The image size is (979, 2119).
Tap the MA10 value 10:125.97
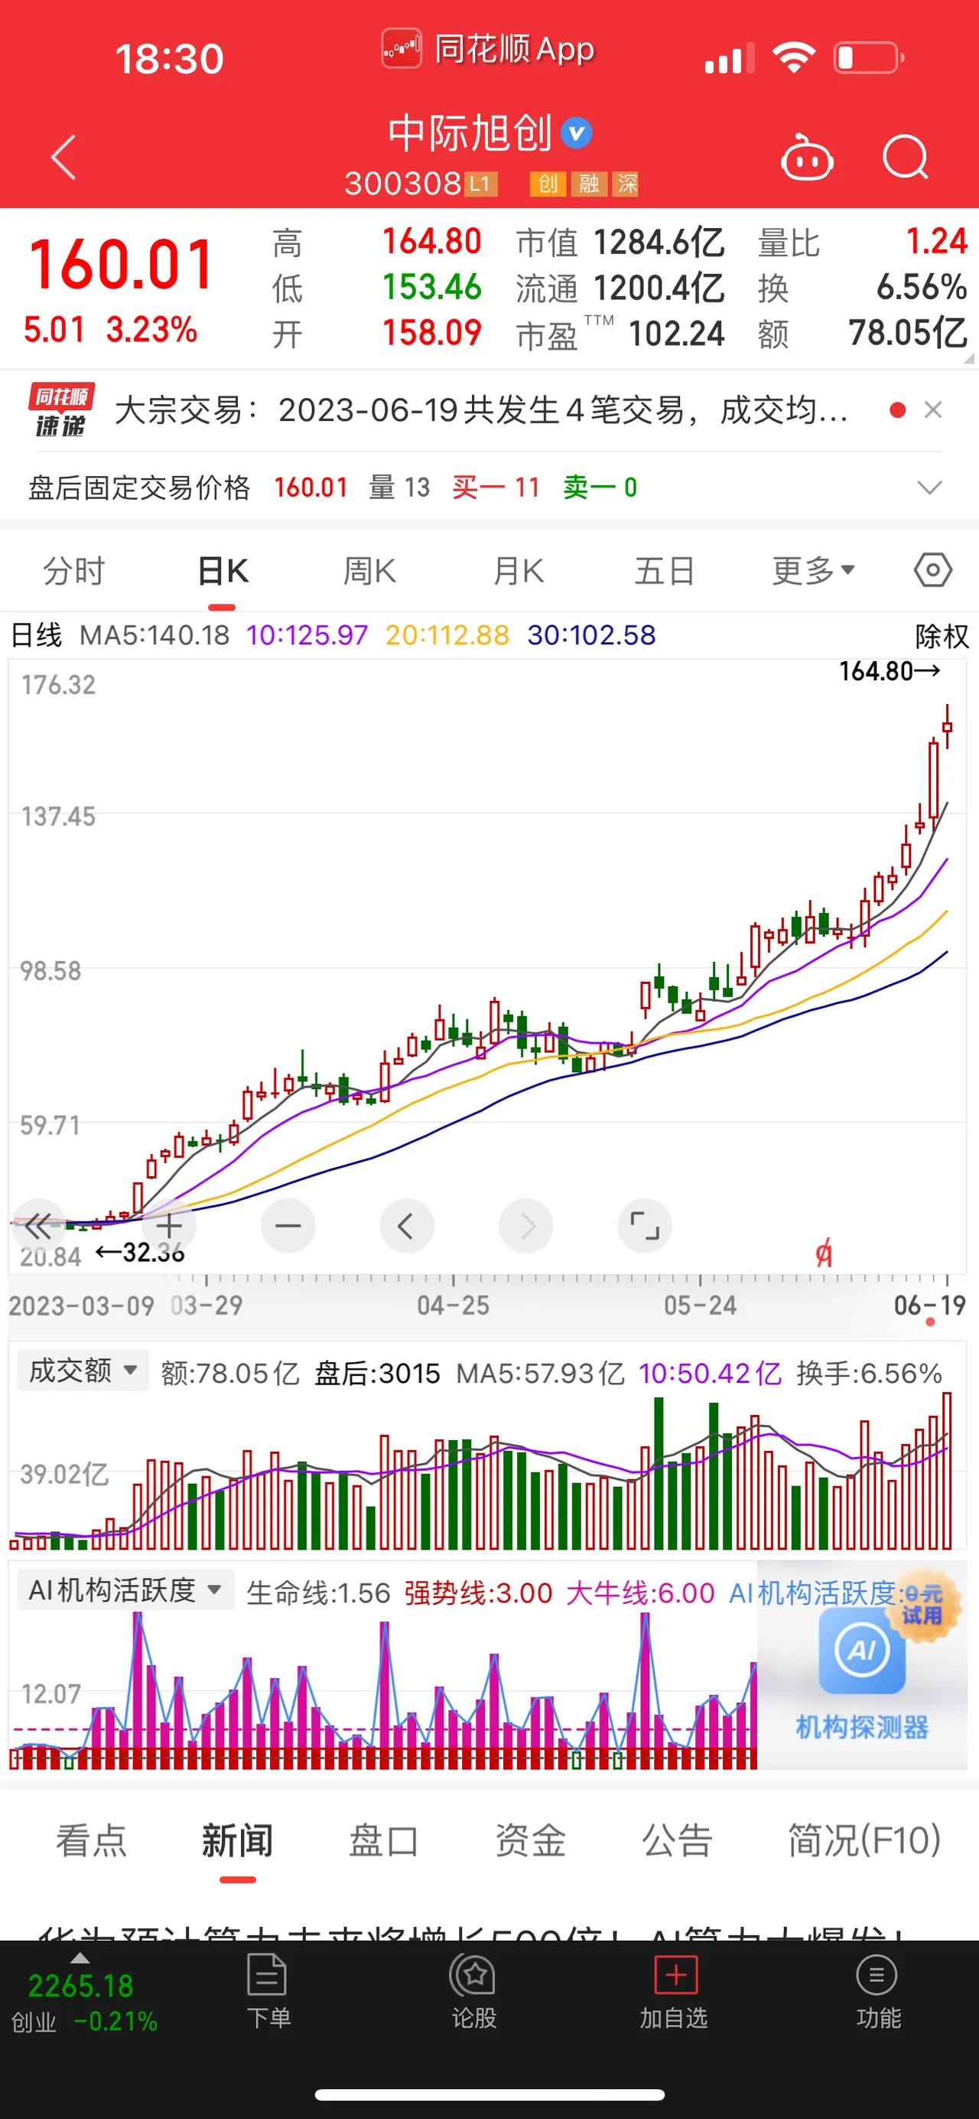307,635
